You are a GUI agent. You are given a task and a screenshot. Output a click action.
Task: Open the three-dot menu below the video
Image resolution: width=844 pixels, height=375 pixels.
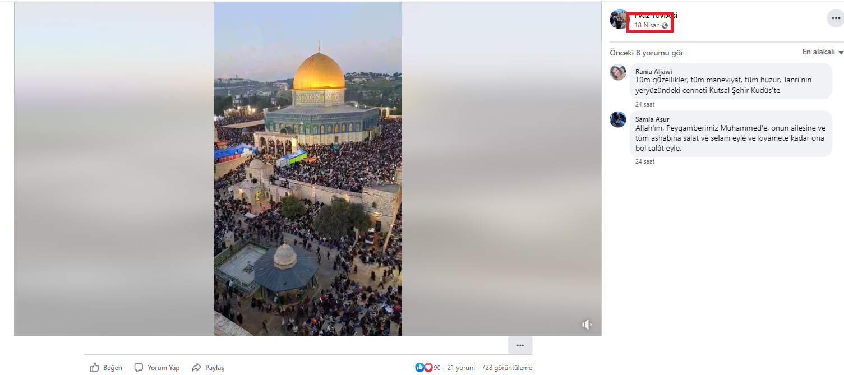click(520, 345)
